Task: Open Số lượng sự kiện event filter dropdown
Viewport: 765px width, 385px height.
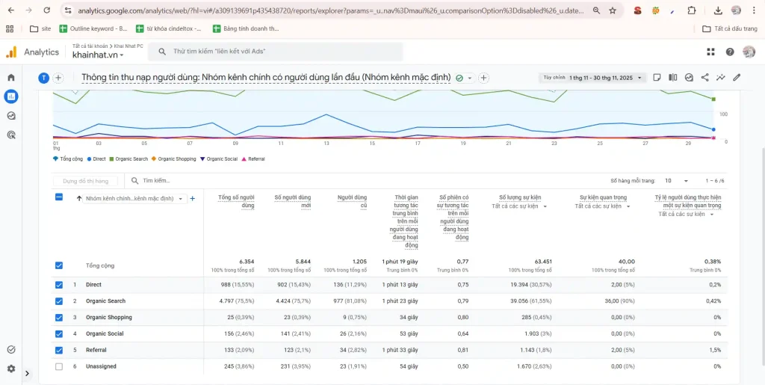Action: point(520,206)
